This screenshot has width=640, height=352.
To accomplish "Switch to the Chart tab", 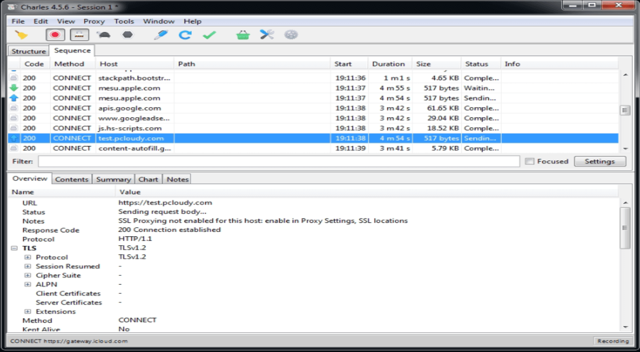I will 148,179.
